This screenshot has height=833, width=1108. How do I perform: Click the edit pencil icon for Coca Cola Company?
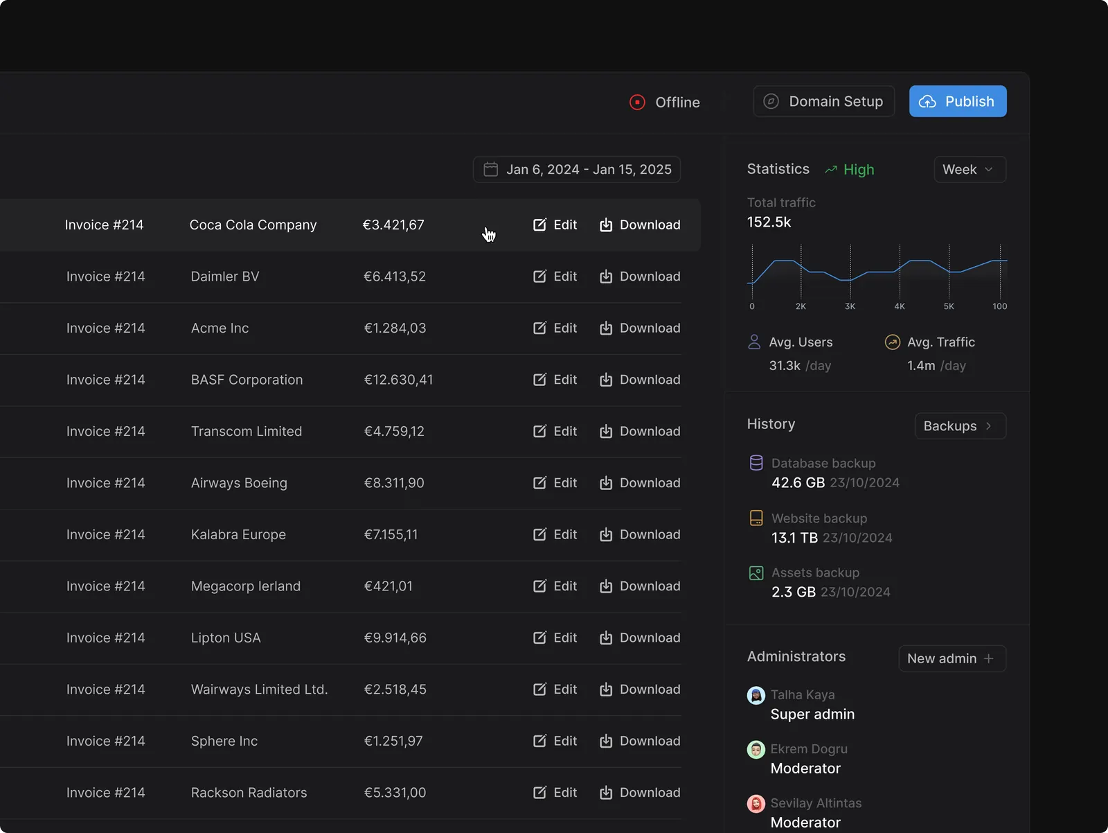(x=539, y=225)
